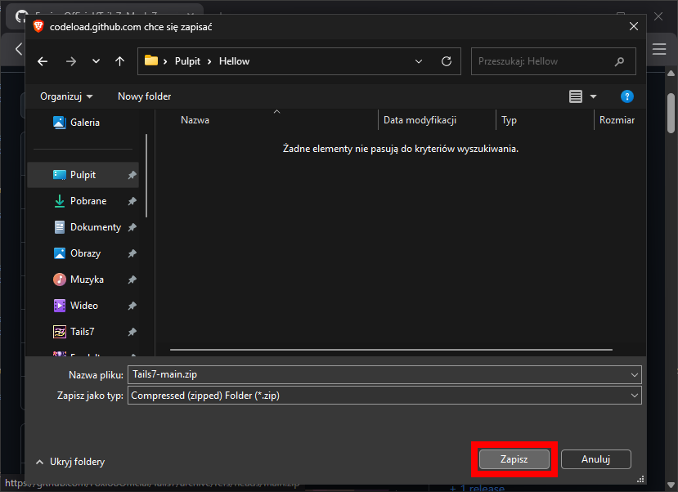Unpin the Pulpit quick access item
This screenshot has height=492, width=678.
132,175
